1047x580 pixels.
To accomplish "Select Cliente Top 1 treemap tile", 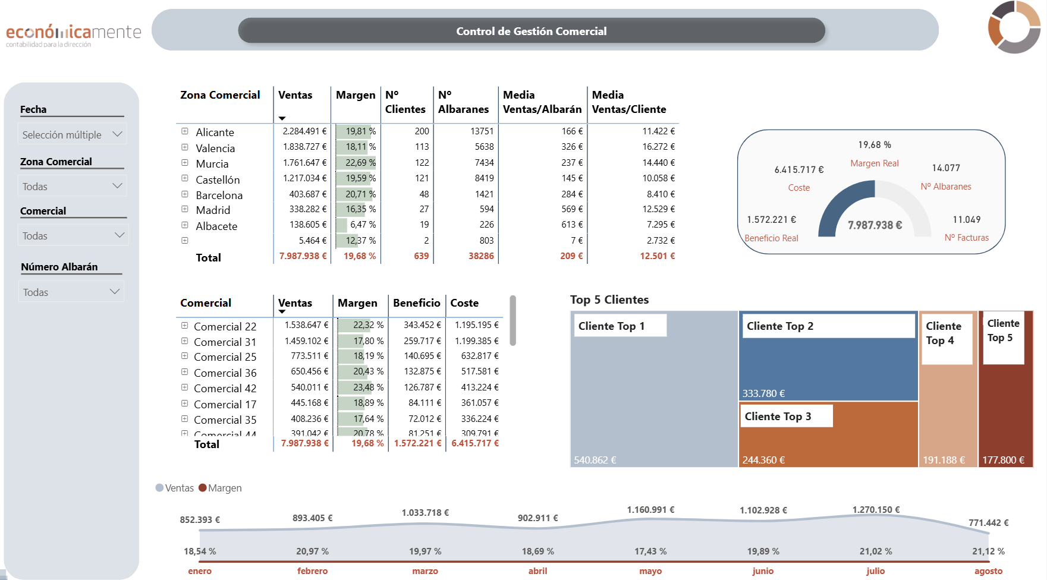I will tap(654, 389).
